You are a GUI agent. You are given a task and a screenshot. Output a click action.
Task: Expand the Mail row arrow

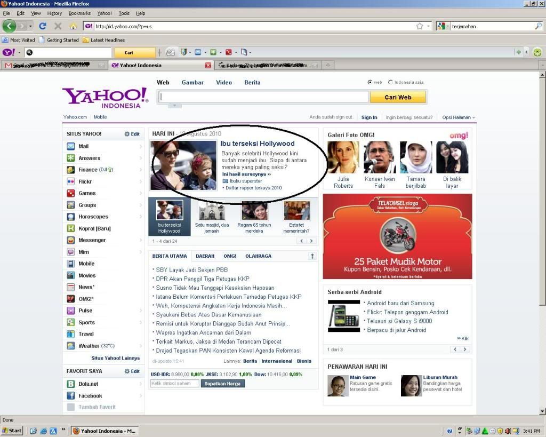click(141, 146)
